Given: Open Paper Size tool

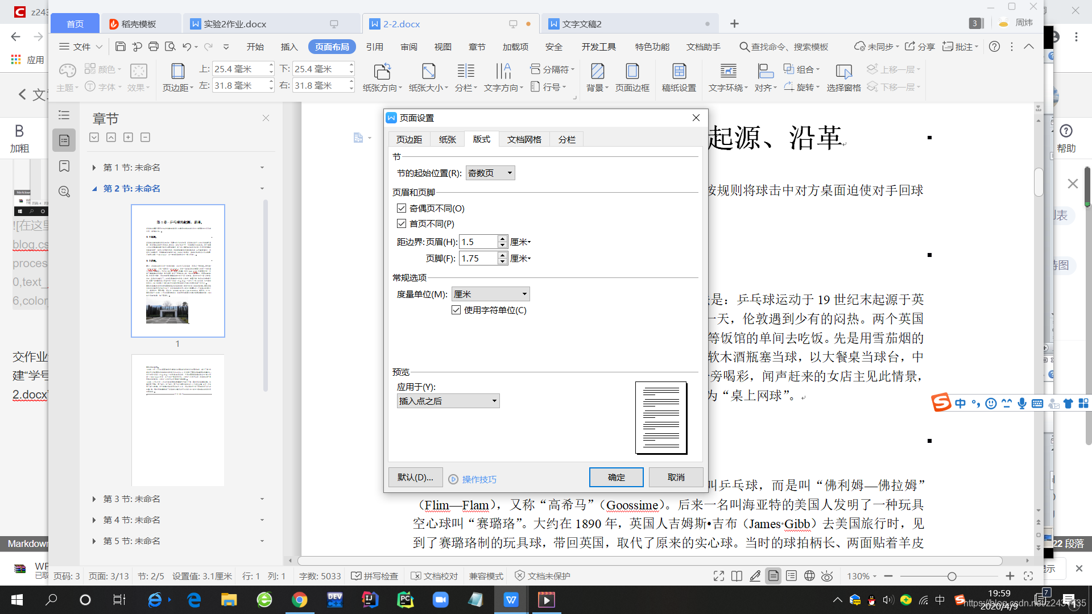Looking at the screenshot, I should pos(428,77).
